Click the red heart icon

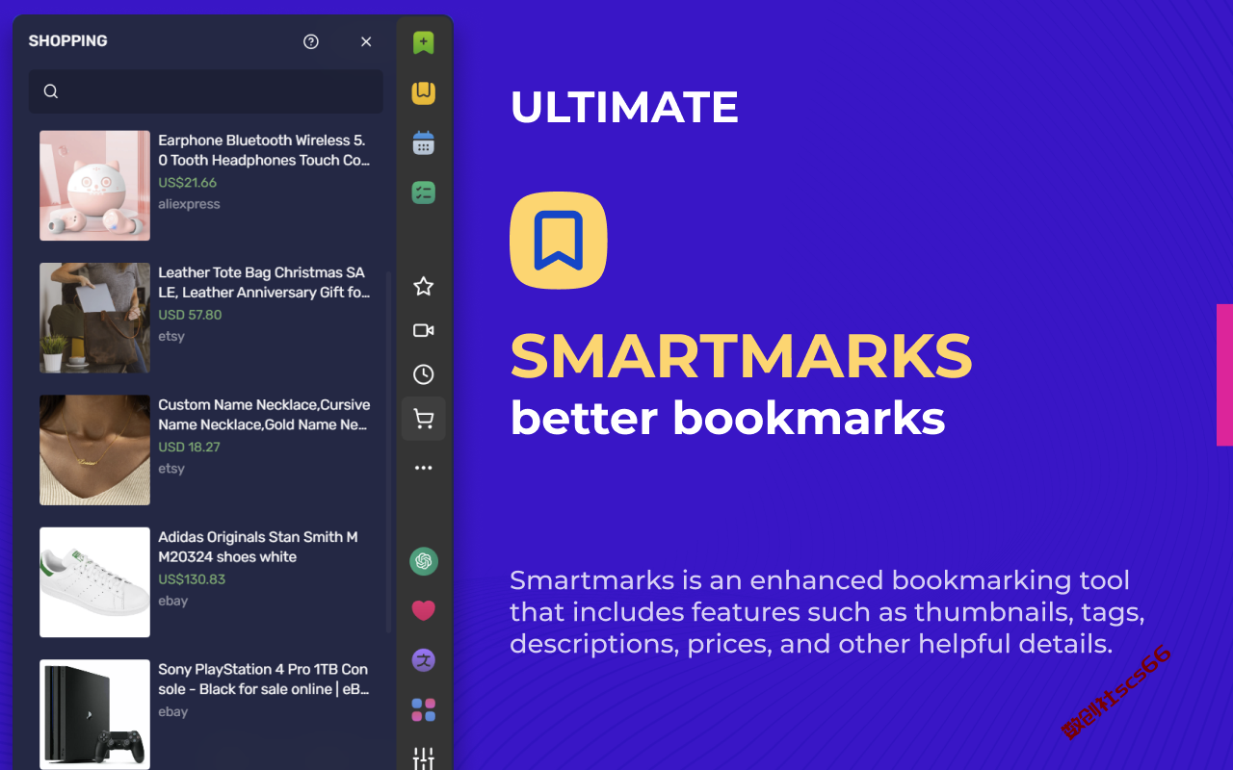click(x=424, y=610)
